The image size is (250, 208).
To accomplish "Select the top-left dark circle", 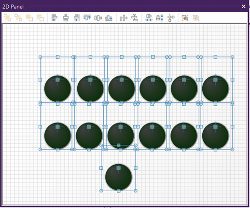I will (57, 89).
